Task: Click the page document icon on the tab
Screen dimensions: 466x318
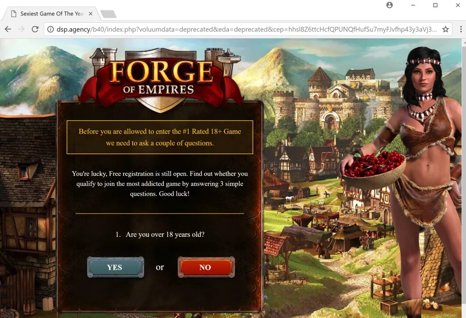Action: click(14, 14)
